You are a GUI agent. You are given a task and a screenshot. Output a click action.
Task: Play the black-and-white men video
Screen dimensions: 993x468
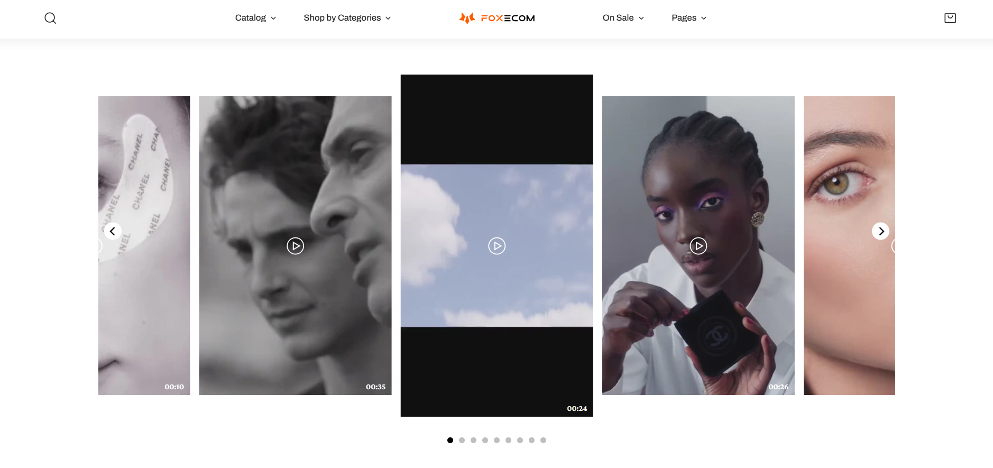coord(295,246)
